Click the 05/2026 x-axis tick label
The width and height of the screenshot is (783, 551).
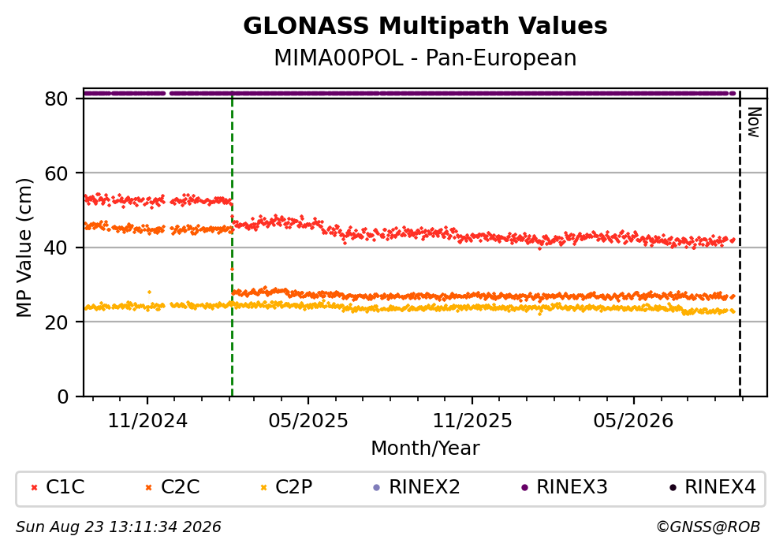point(633,421)
